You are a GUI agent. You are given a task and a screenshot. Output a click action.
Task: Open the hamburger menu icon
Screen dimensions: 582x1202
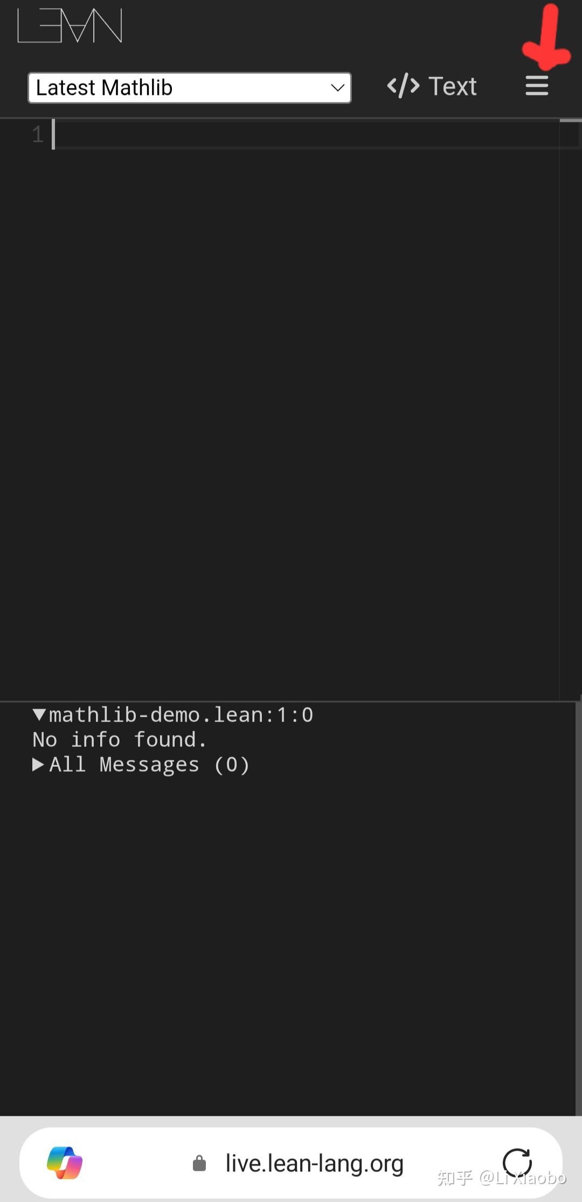click(537, 86)
